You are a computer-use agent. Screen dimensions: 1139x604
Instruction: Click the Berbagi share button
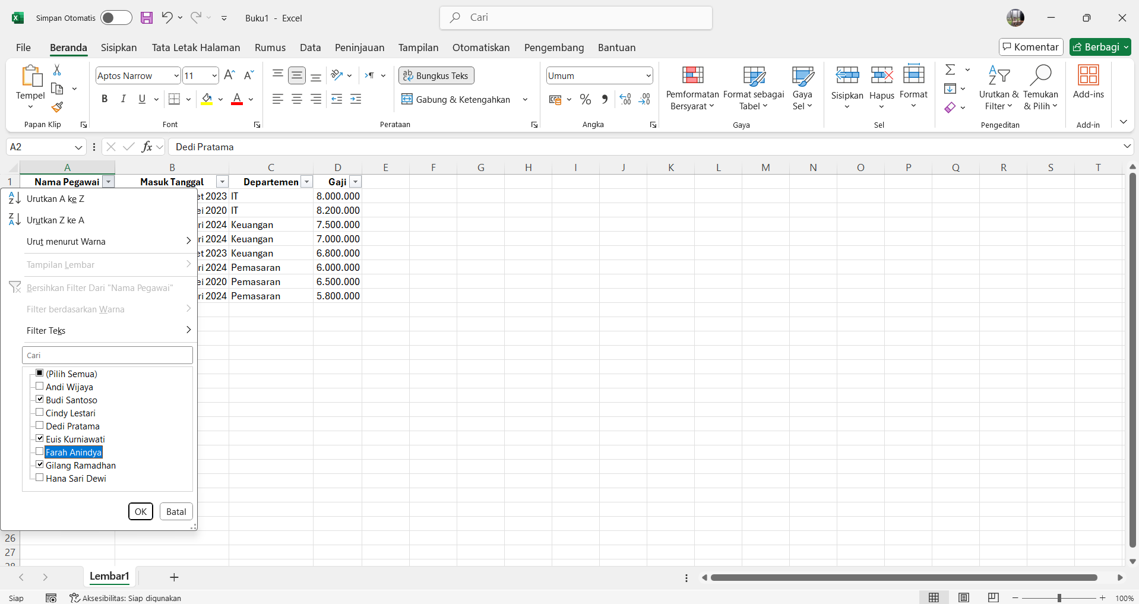1100,47
